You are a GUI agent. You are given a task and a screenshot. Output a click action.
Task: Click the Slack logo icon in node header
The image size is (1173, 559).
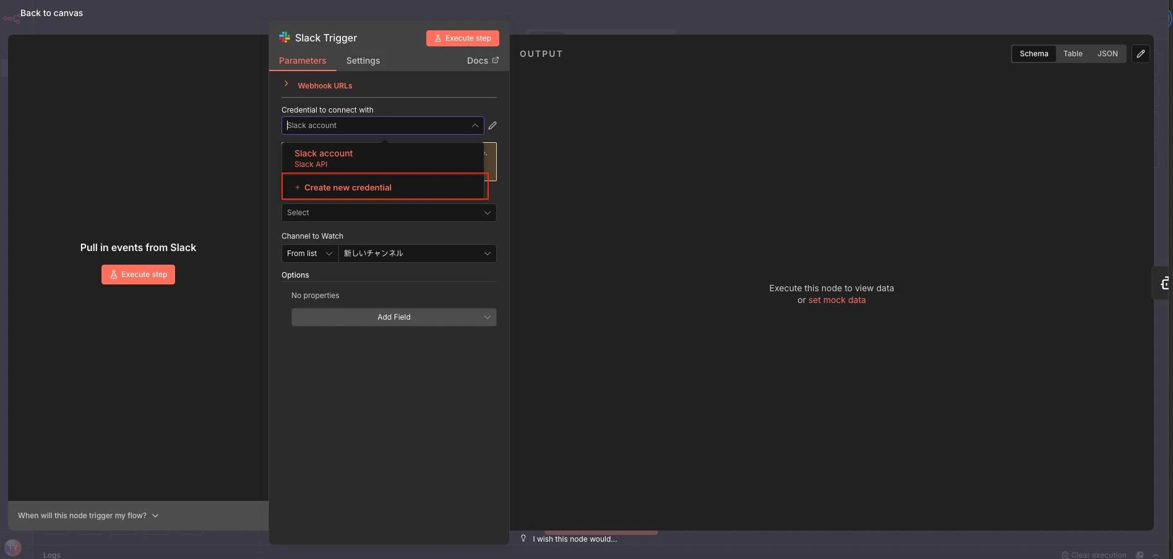[x=285, y=38]
